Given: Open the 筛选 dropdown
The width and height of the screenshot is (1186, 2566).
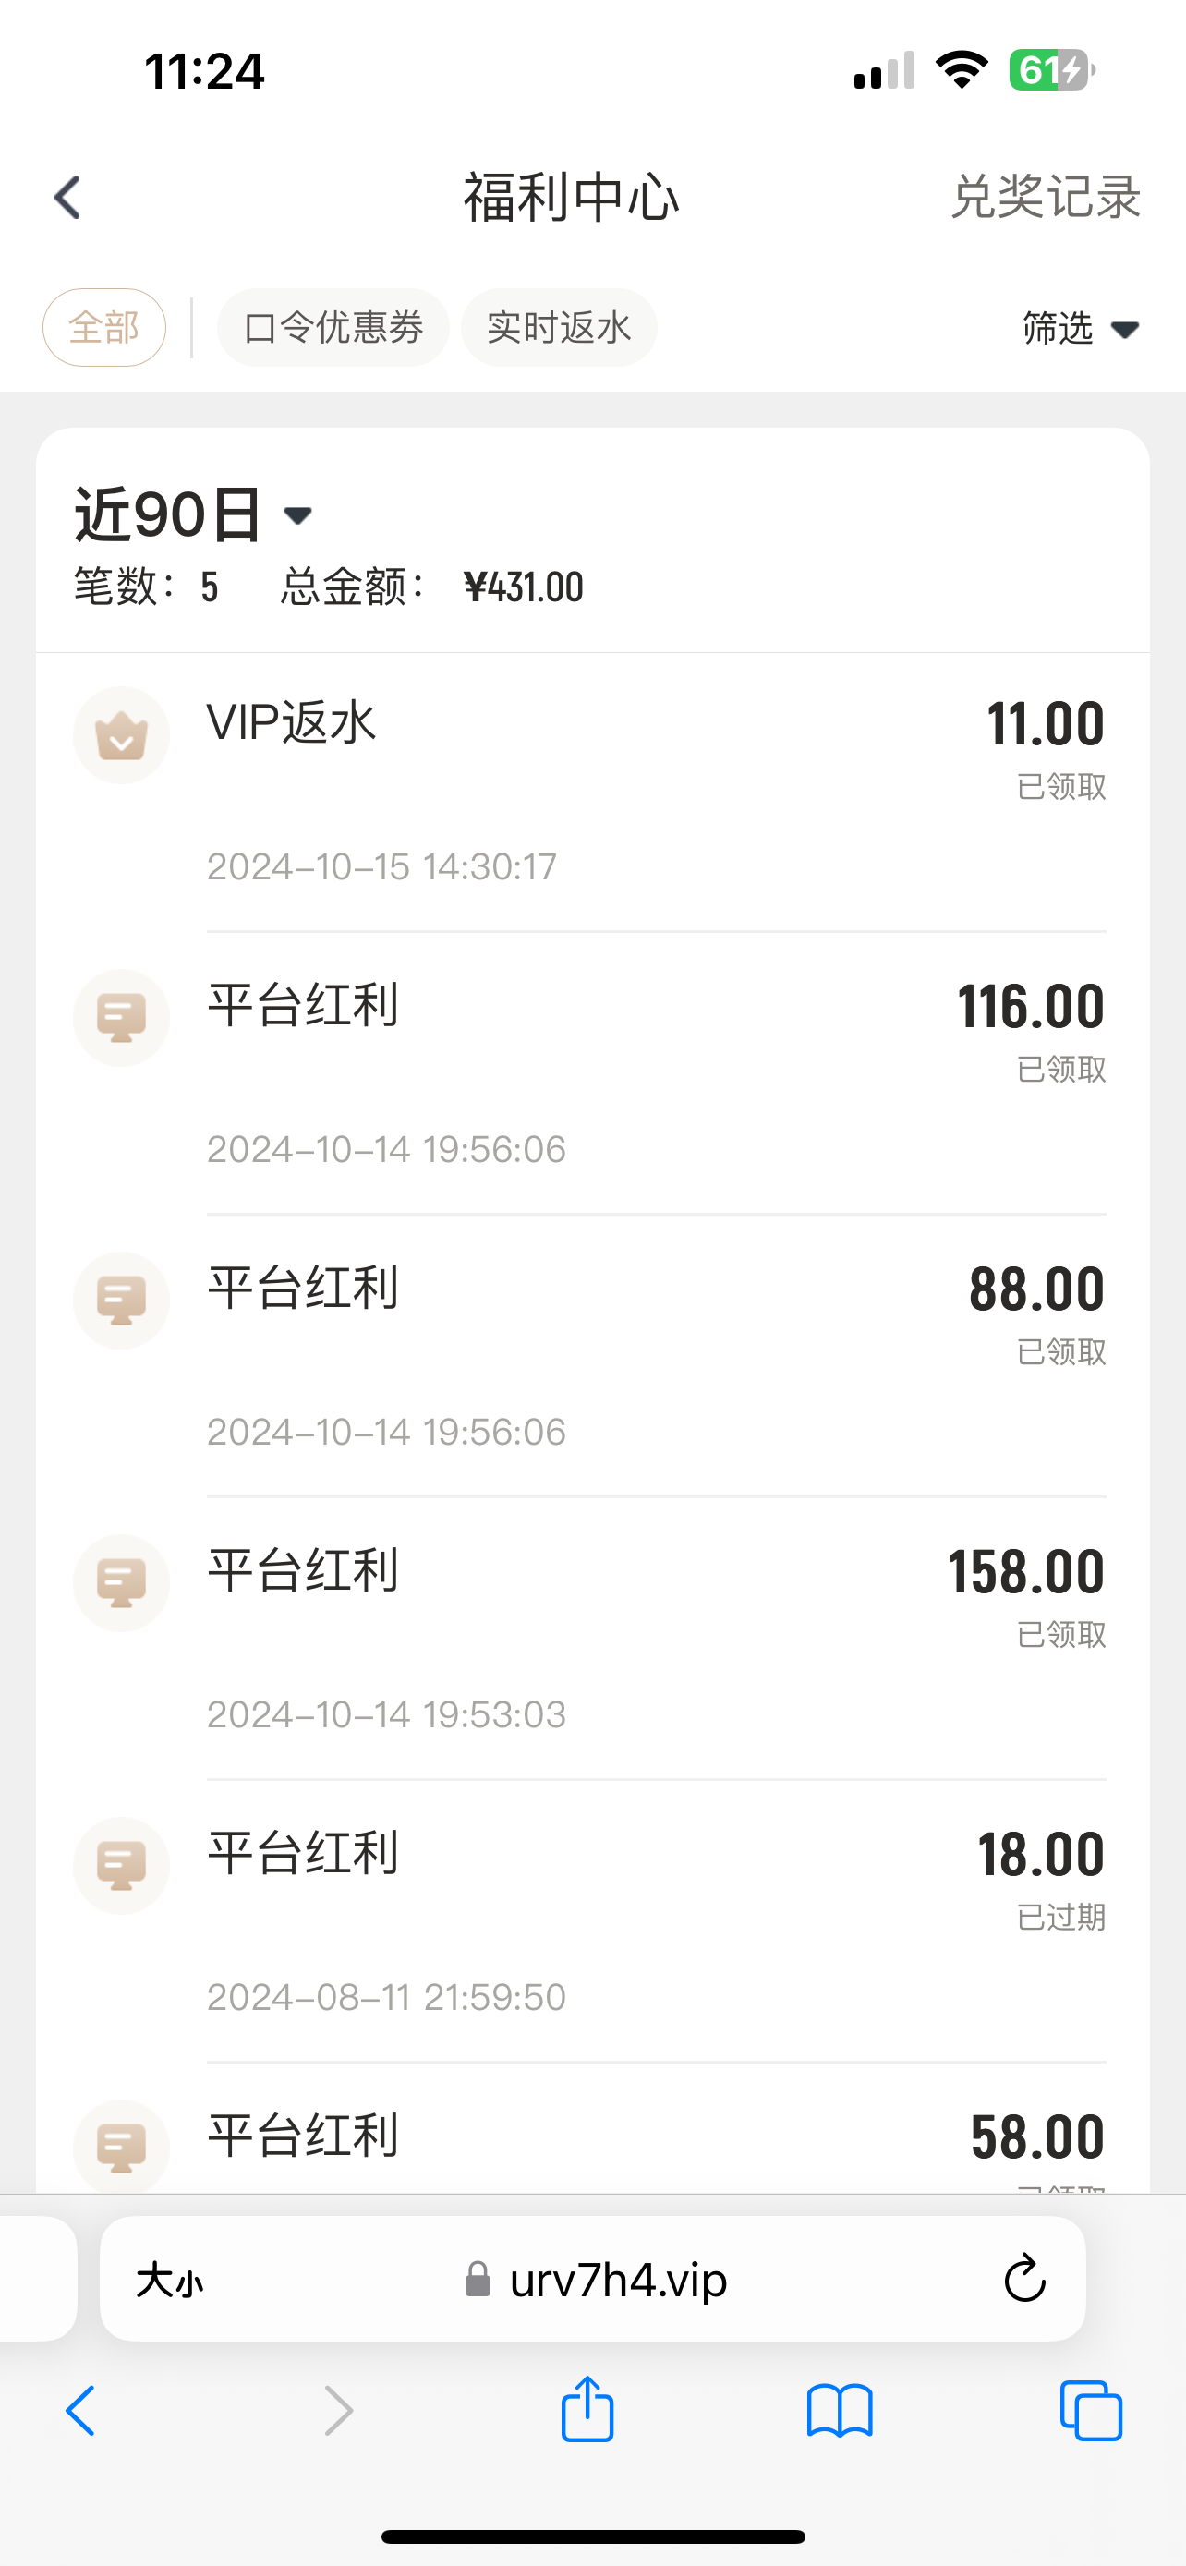Looking at the screenshot, I should (x=1080, y=329).
